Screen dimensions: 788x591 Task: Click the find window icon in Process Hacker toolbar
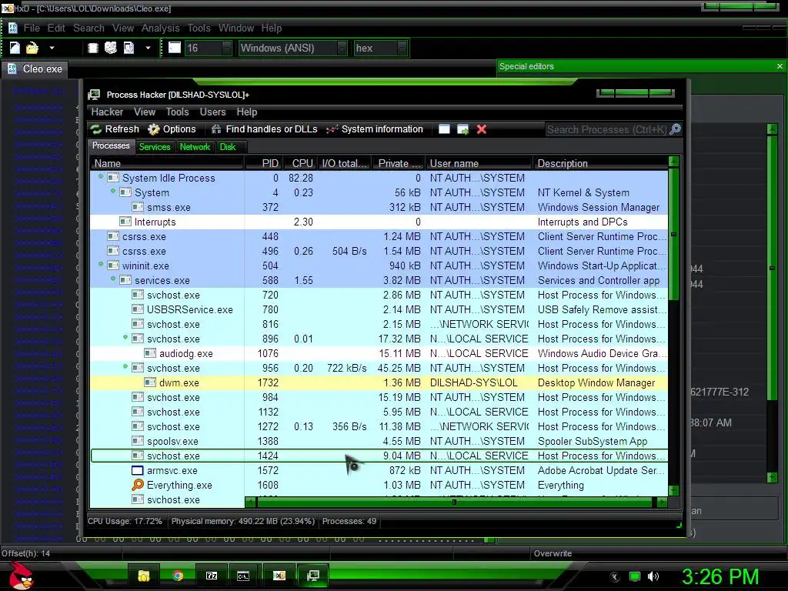coord(444,129)
